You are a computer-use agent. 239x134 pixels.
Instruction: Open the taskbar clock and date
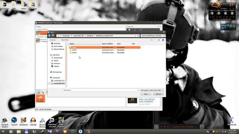point(232,131)
